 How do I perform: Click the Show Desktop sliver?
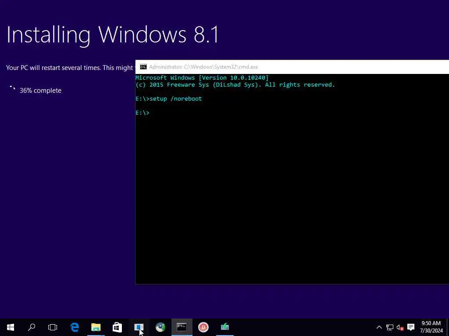click(x=448, y=327)
